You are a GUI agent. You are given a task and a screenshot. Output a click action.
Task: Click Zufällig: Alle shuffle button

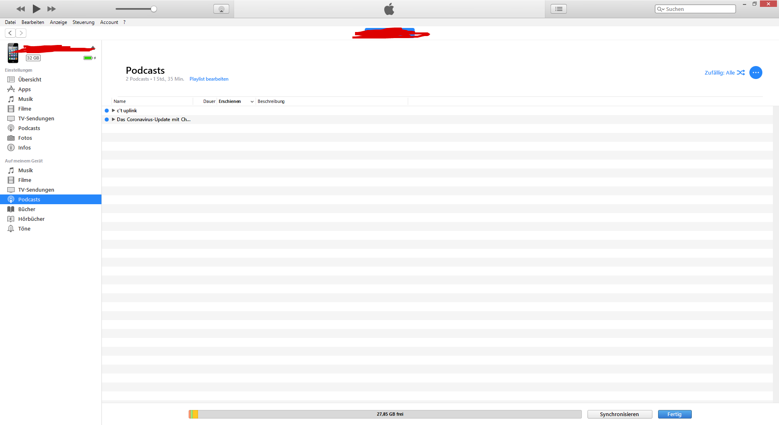725,73
